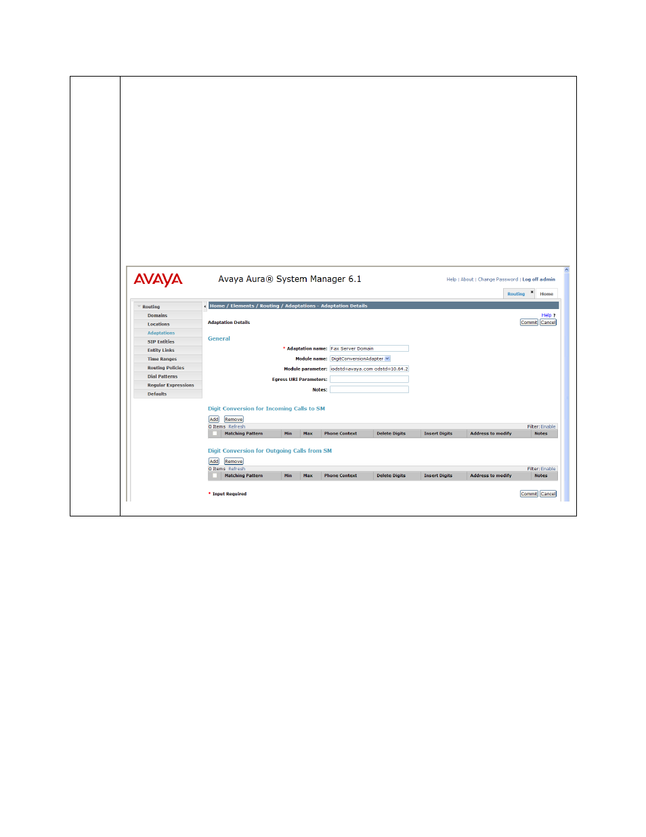Open Domains in the routing menu

pyautogui.click(x=157, y=316)
